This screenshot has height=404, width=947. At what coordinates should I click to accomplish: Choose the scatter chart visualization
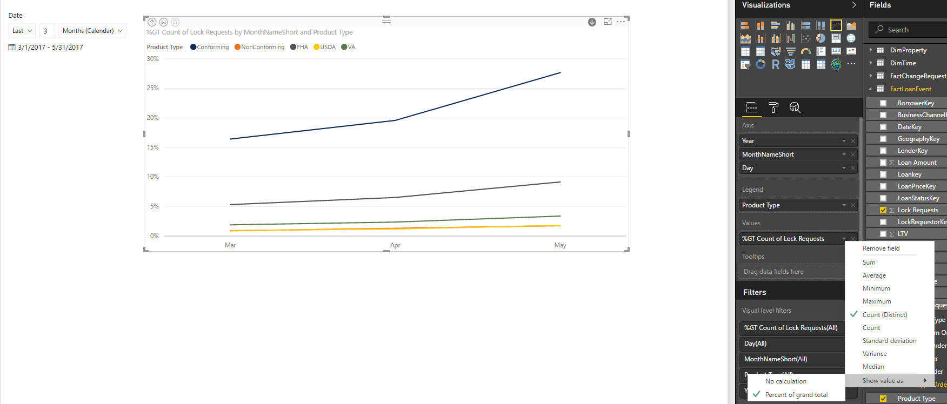(806, 38)
